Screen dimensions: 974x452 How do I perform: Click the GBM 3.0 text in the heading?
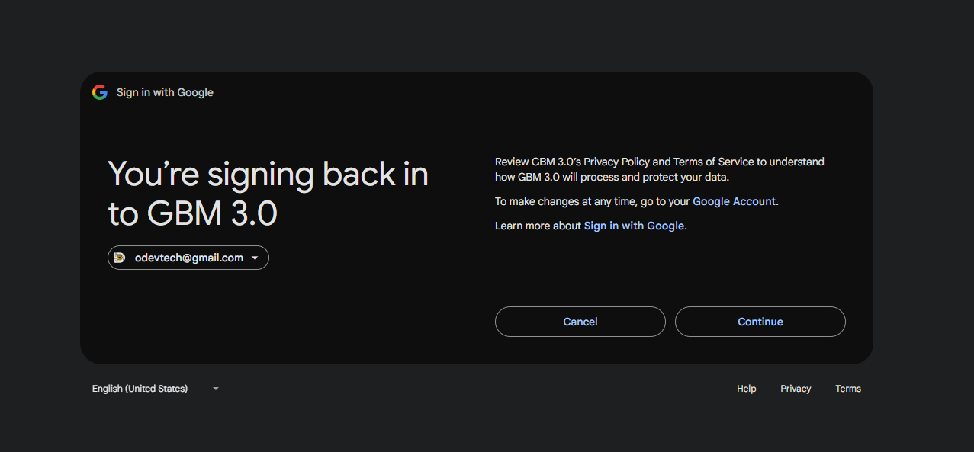[212, 214]
